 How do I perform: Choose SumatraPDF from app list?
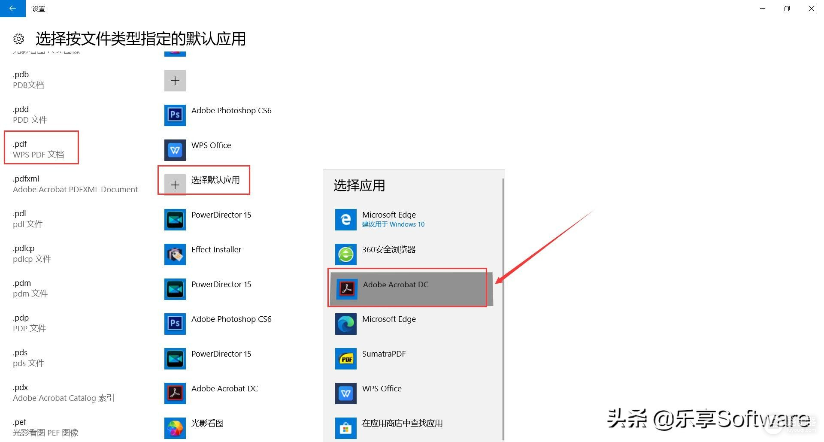click(x=412, y=359)
